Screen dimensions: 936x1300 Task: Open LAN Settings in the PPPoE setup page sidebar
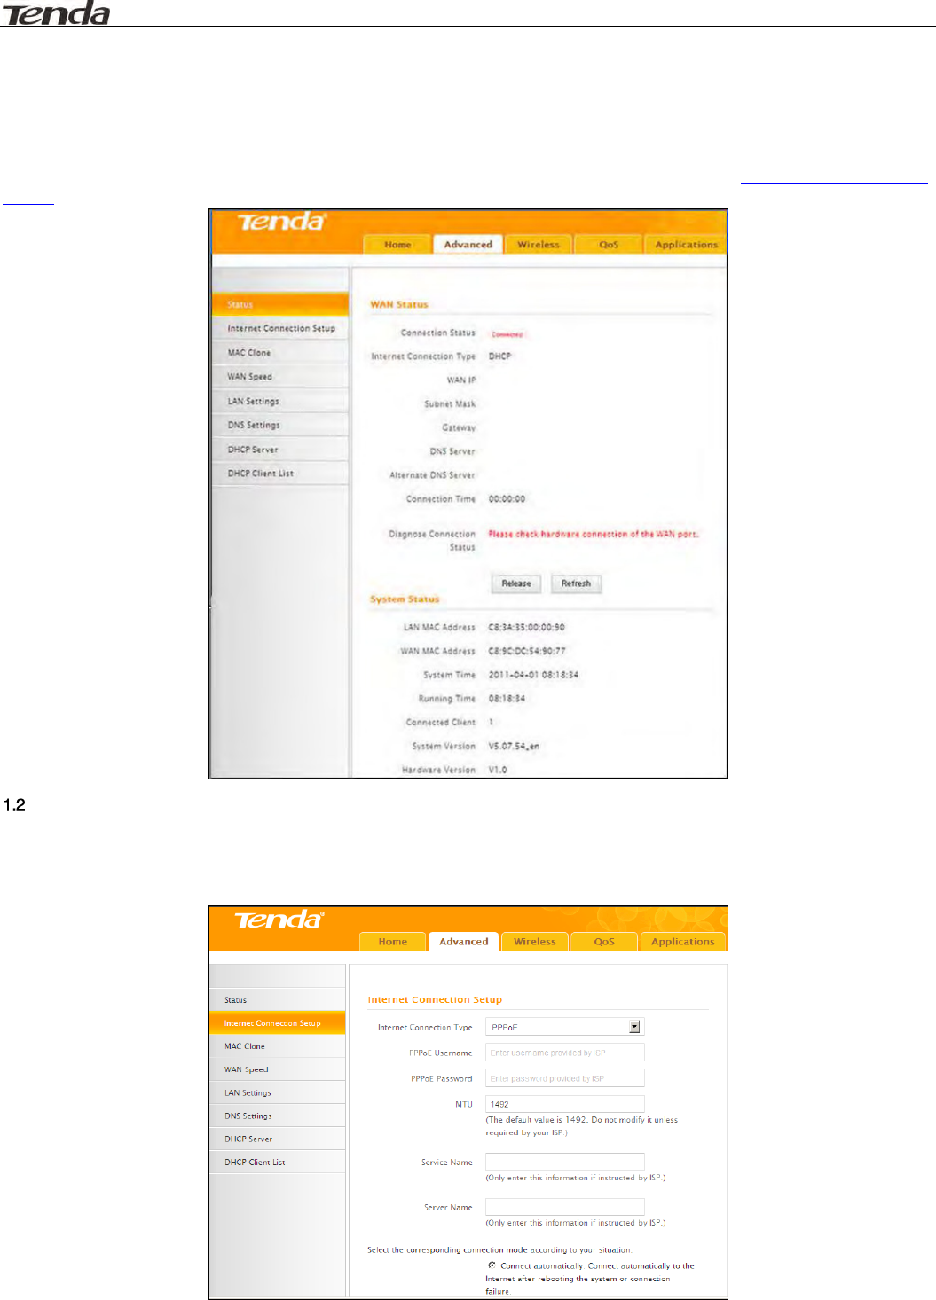278,1092
